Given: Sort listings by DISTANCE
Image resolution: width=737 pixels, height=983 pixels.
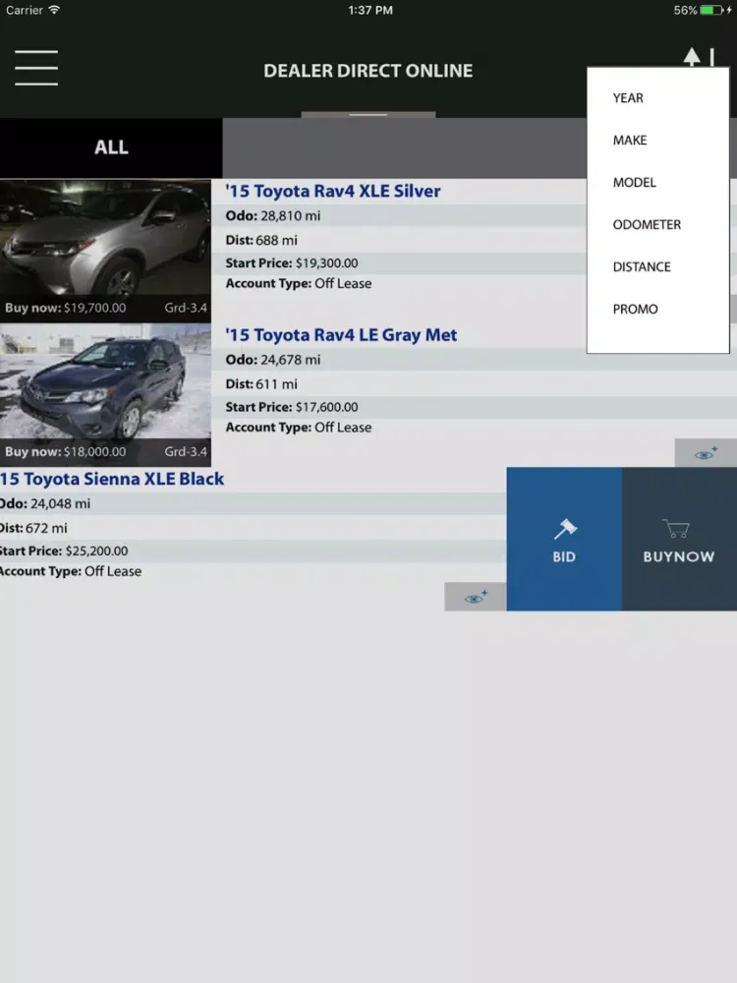Looking at the screenshot, I should click(x=642, y=266).
